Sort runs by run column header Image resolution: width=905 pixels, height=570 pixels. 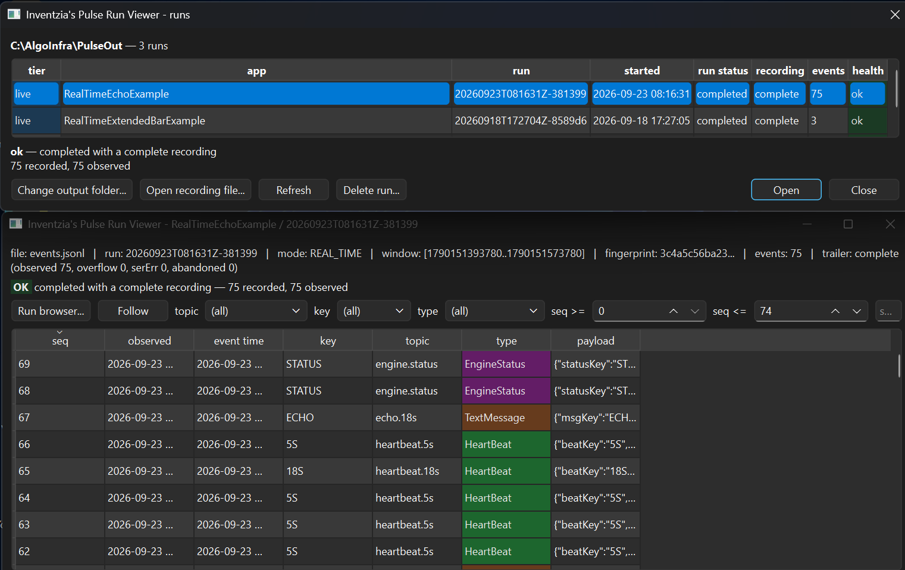point(521,70)
